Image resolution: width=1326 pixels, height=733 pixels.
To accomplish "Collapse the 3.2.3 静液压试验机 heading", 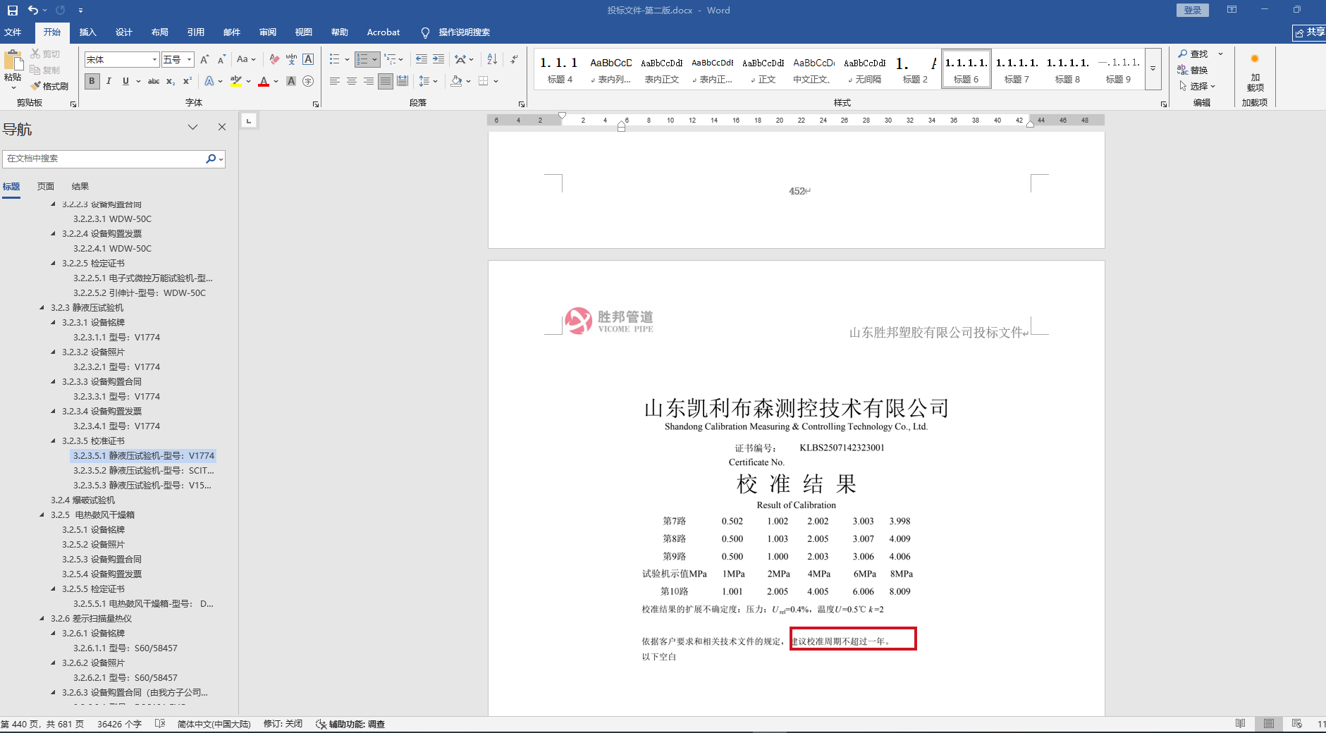I will (42, 307).
